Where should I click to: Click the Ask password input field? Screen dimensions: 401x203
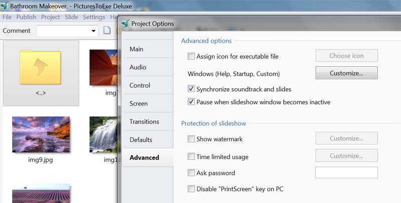click(346, 172)
